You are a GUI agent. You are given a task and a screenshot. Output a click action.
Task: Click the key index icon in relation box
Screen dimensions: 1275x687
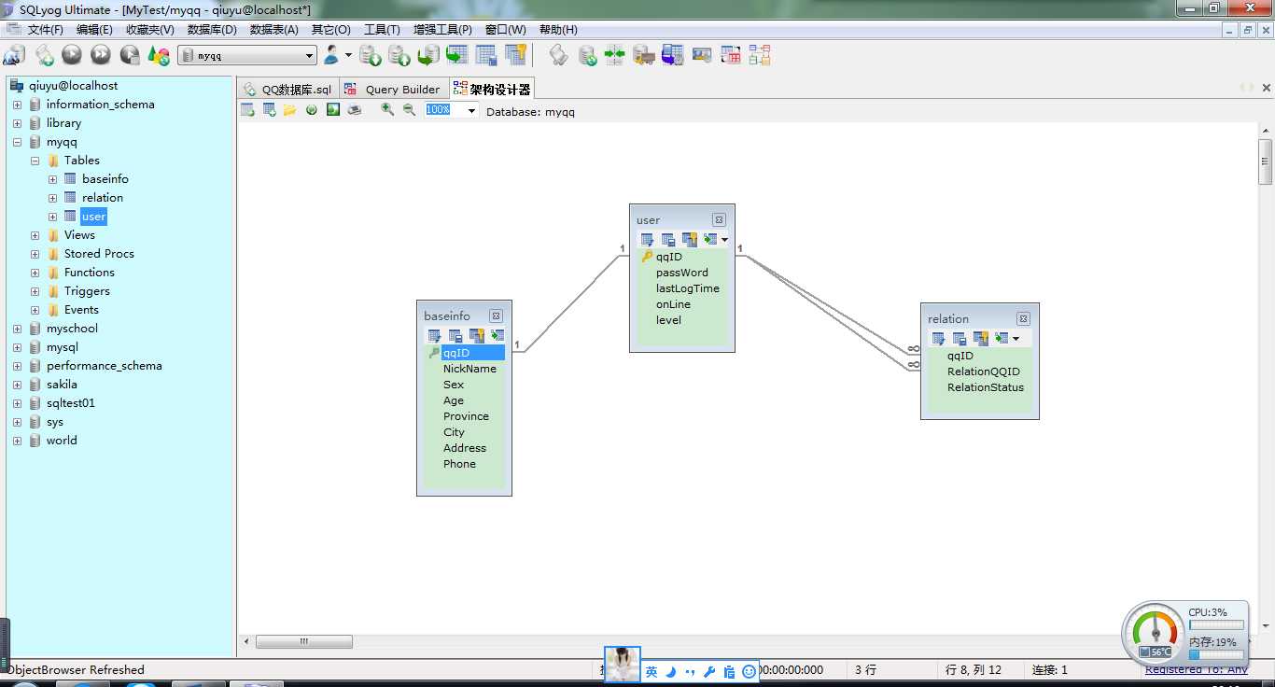point(981,339)
